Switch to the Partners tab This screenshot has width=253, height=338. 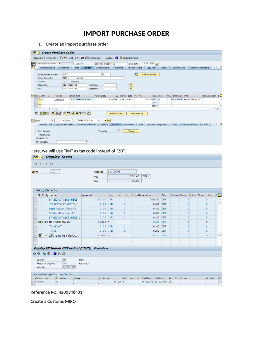click(x=119, y=68)
